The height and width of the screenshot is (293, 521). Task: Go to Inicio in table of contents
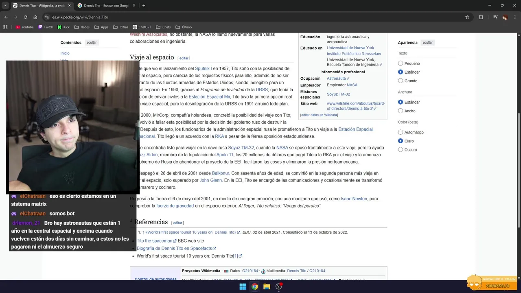(65, 53)
